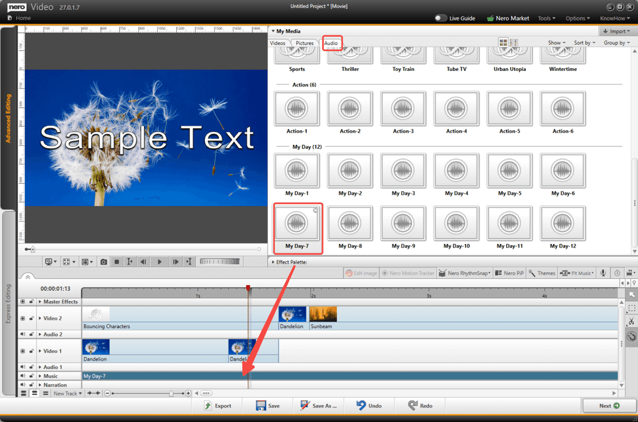The height and width of the screenshot is (422, 638).
Task: Open the Sort by dropdown
Action: click(584, 42)
